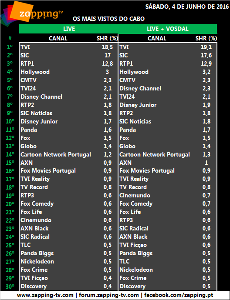This screenshot has height=300, width=230.
Task: Click TVI24 in sixth place of LIVE column
Action: [28, 88]
